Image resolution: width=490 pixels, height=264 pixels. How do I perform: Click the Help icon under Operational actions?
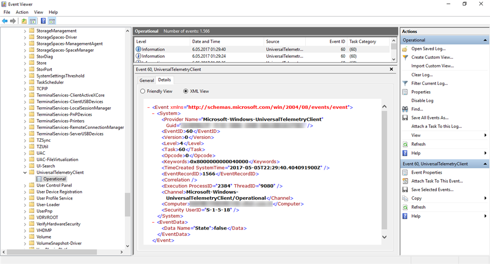[405, 153]
